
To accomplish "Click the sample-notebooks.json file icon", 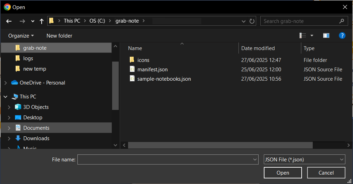I will pyautogui.click(x=132, y=79).
